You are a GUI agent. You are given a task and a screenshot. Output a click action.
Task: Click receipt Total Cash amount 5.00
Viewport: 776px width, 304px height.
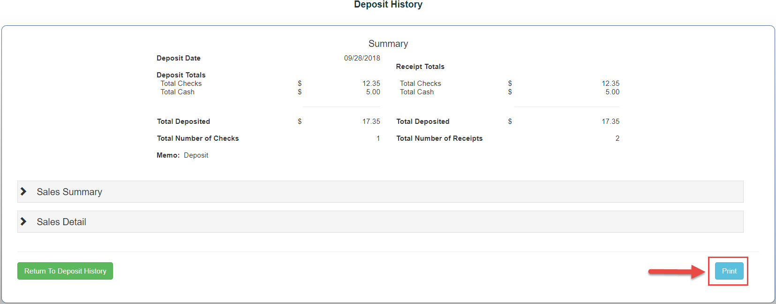(612, 92)
